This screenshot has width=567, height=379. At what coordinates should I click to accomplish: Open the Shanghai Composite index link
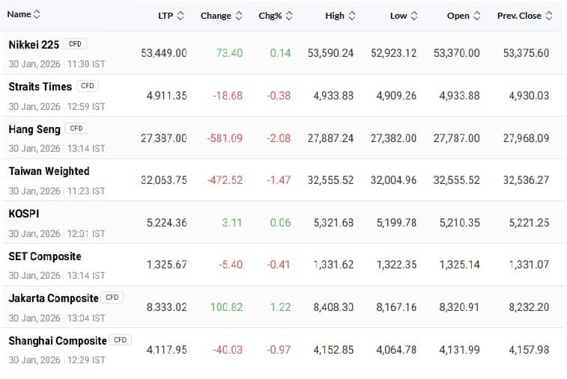(x=58, y=341)
